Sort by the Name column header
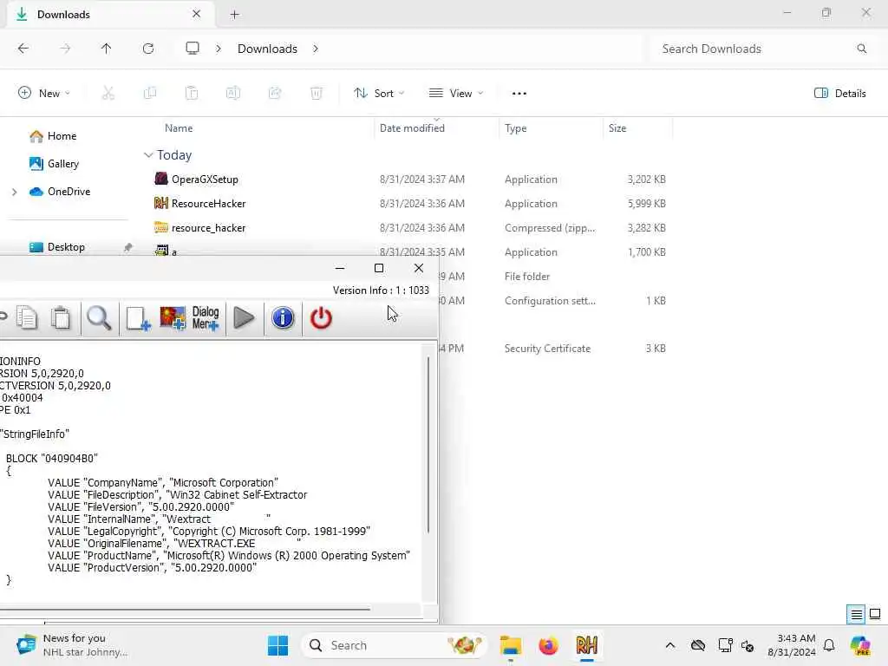Image resolution: width=888 pixels, height=666 pixels. click(x=179, y=128)
